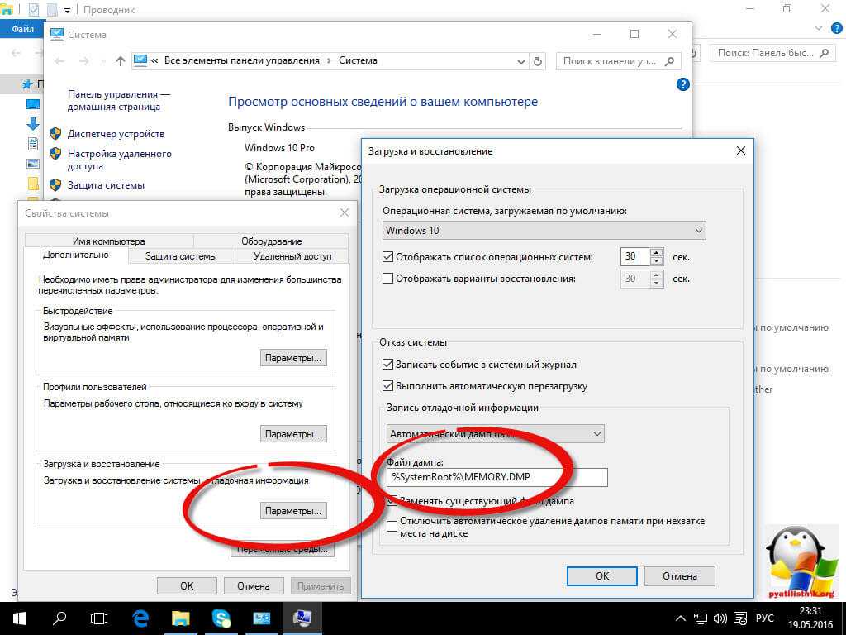Click the blue help question mark icon
The width and height of the screenshot is (846, 635).
point(682,84)
